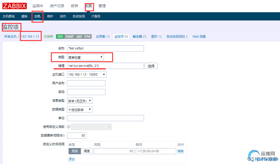This screenshot has height=164, width=280.
Task: Click the IPMI availability badge
Action: coord(88,36)
